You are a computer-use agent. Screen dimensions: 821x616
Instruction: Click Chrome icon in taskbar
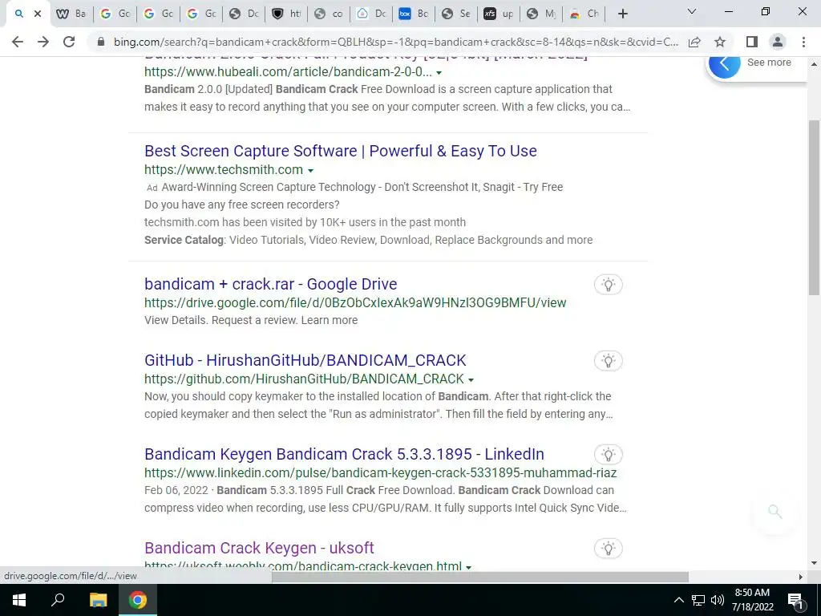click(138, 600)
